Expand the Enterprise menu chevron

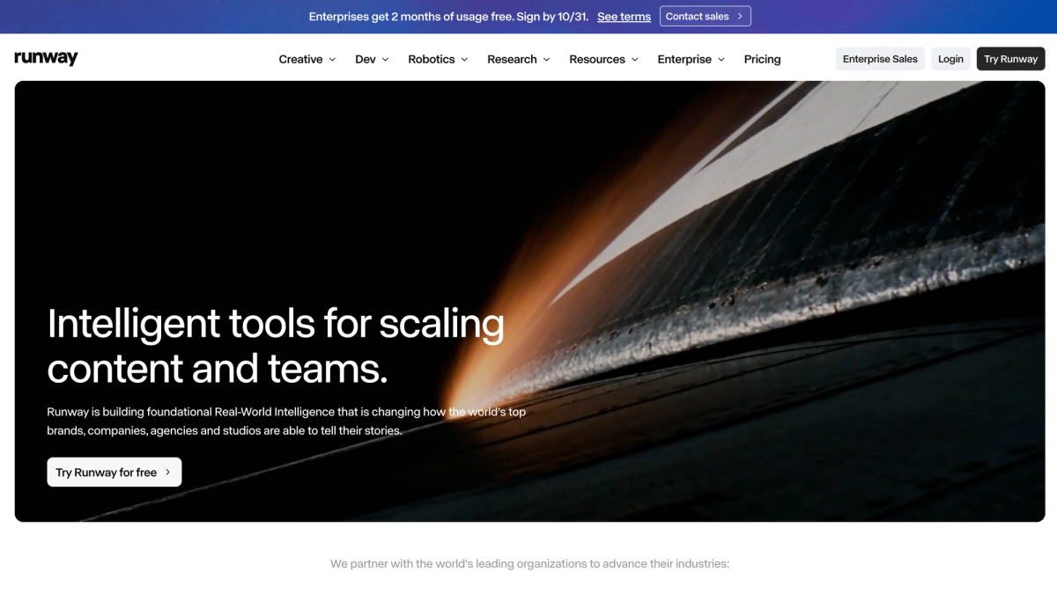coord(721,60)
